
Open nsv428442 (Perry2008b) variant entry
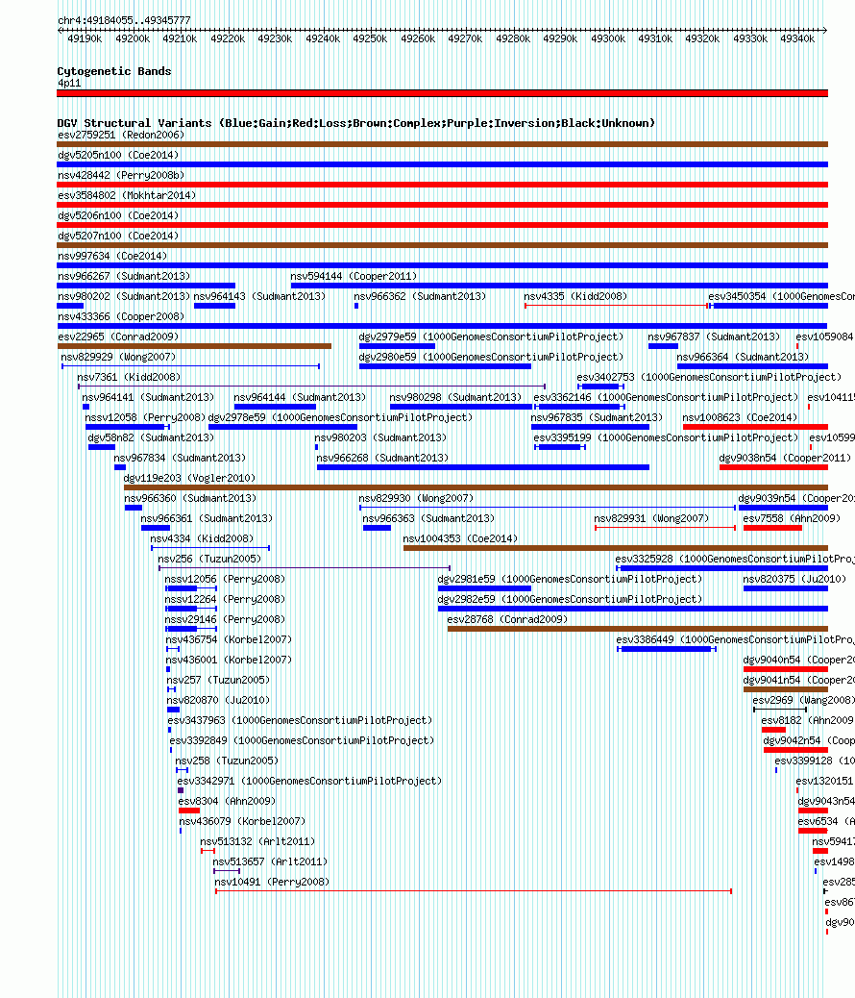click(121, 176)
